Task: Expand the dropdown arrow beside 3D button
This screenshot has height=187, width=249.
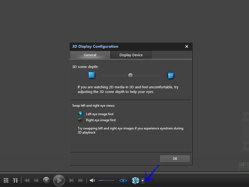Action: click(142, 180)
